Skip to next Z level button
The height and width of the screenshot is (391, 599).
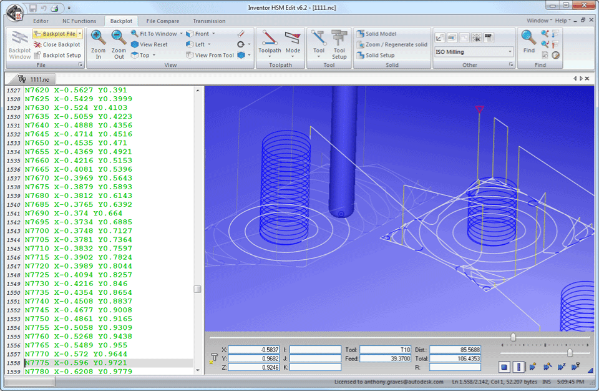coord(561,367)
